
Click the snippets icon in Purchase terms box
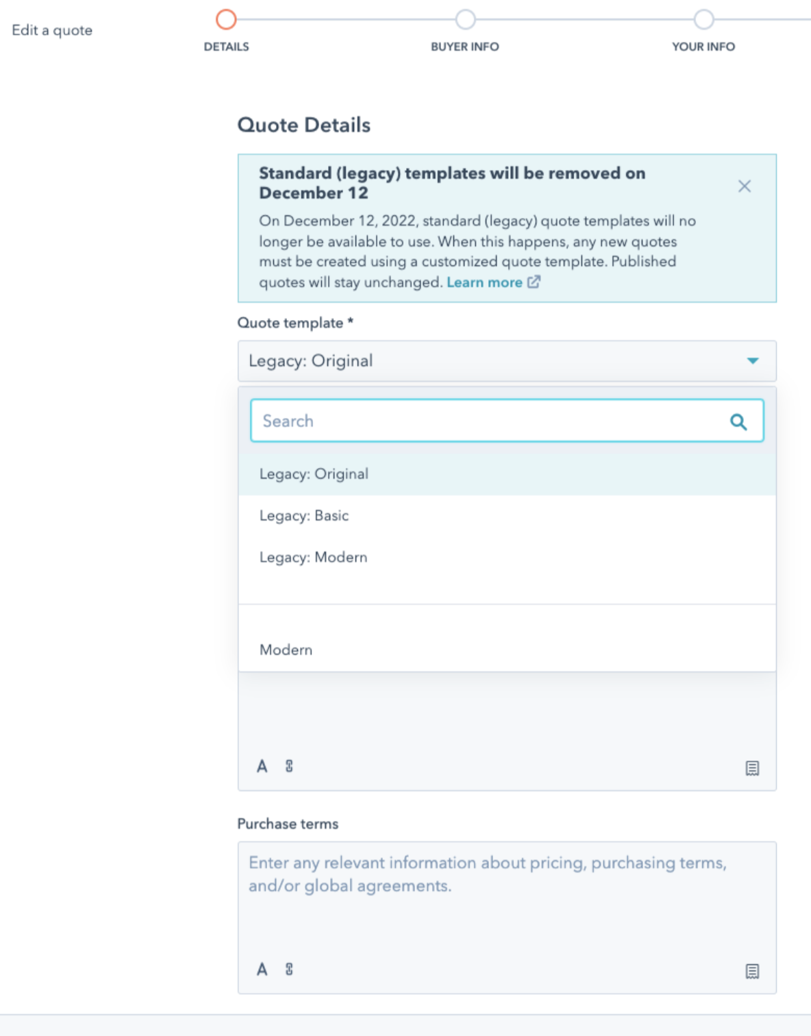(x=752, y=971)
